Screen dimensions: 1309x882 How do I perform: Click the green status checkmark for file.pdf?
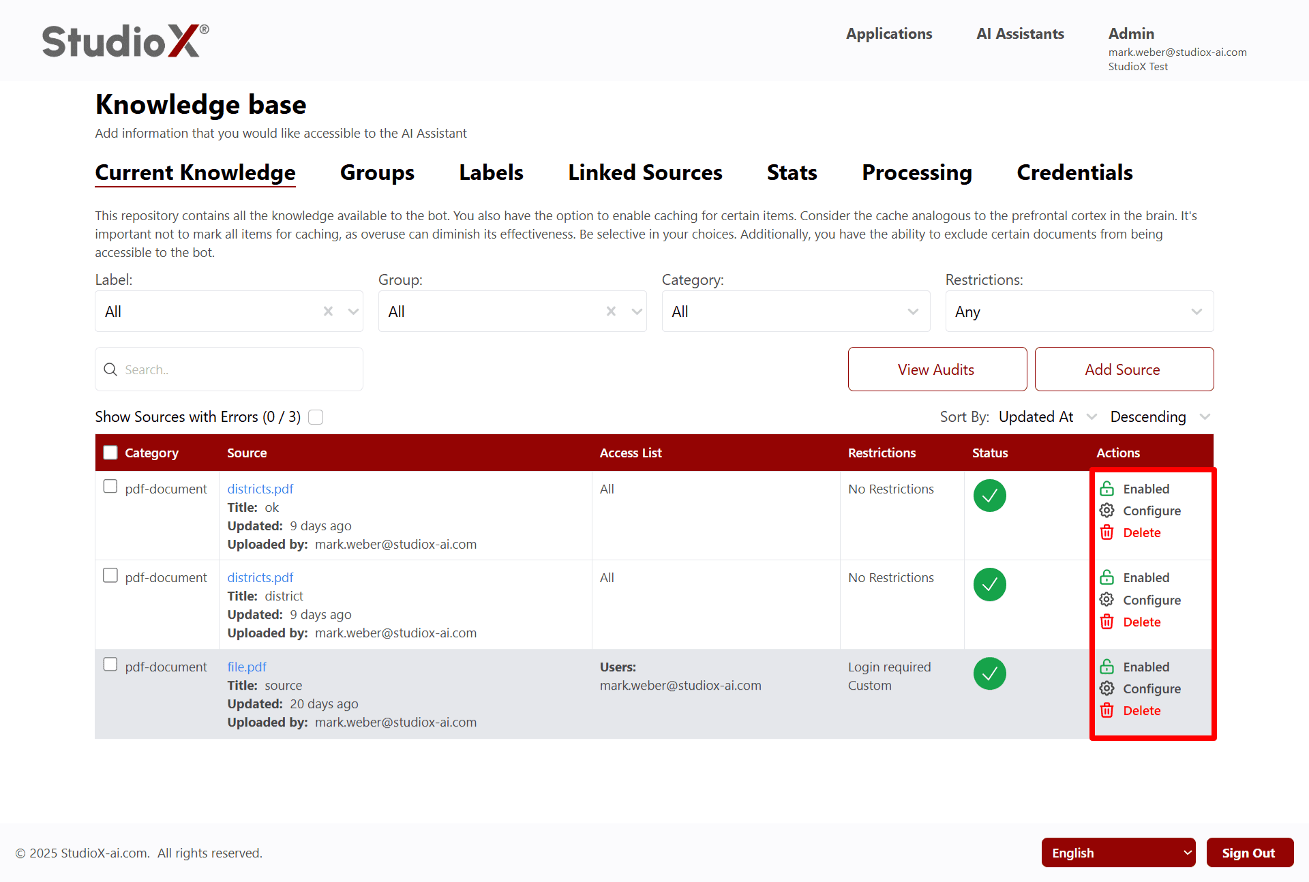point(989,673)
